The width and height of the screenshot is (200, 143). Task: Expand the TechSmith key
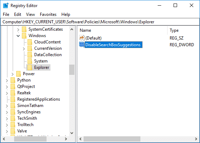pos(7,119)
